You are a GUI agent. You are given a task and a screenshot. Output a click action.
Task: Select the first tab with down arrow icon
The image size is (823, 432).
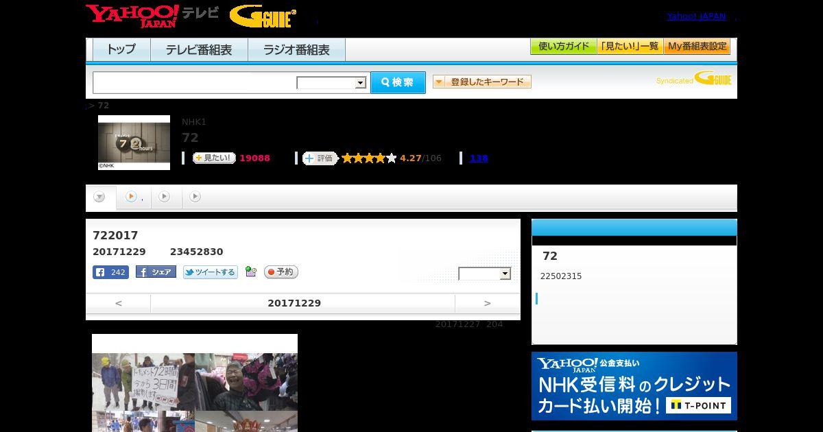tap(99, 197)
